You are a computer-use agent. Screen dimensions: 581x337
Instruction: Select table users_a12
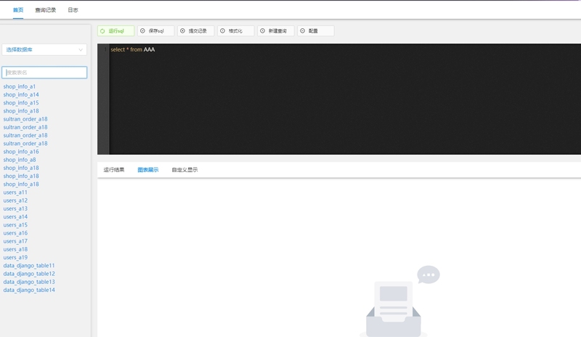15,200
